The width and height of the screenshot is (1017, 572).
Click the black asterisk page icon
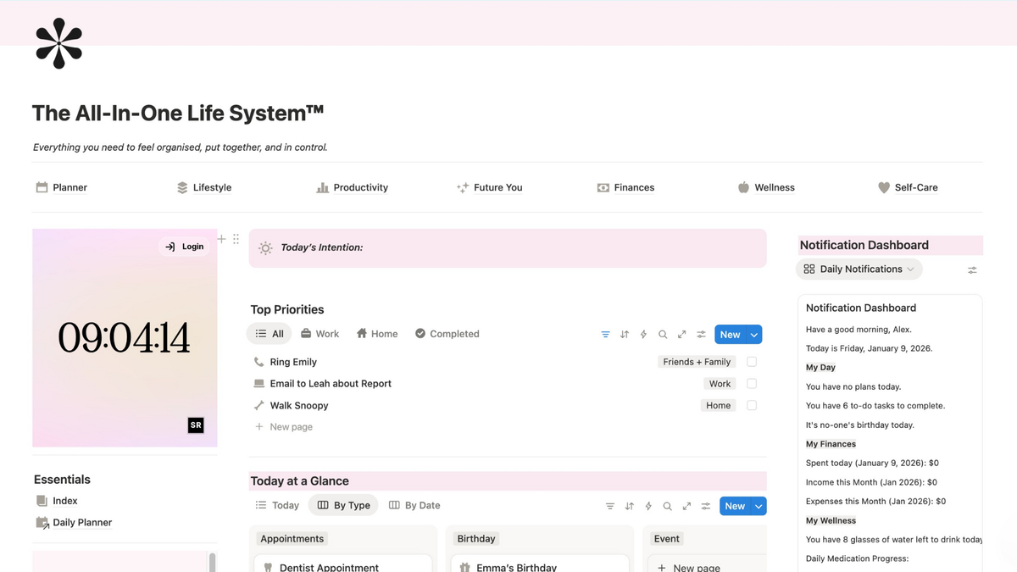tap(59, 42)
